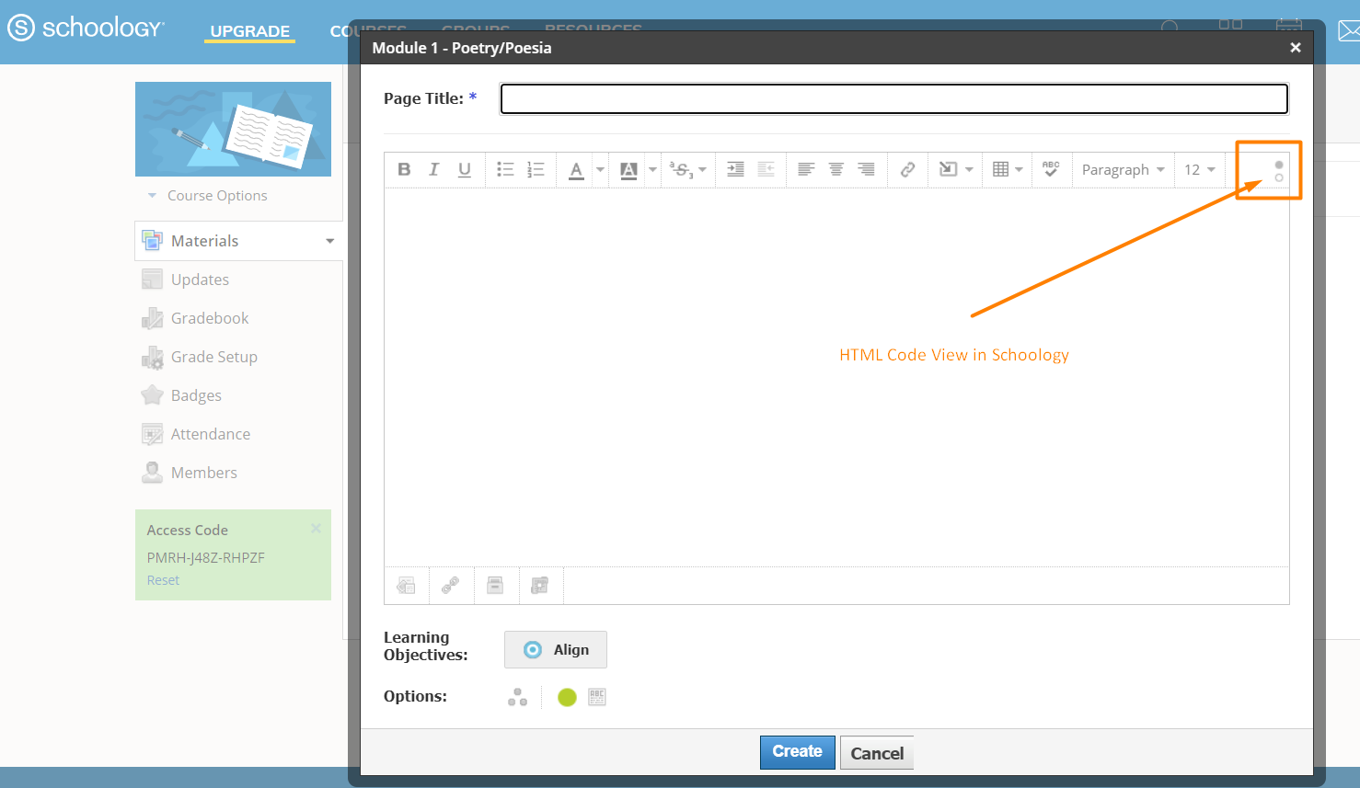The image size is (1360, 788).
Task: Open Updates in the course sidebar
Action: pyautogui.click(x=200, y=280)
